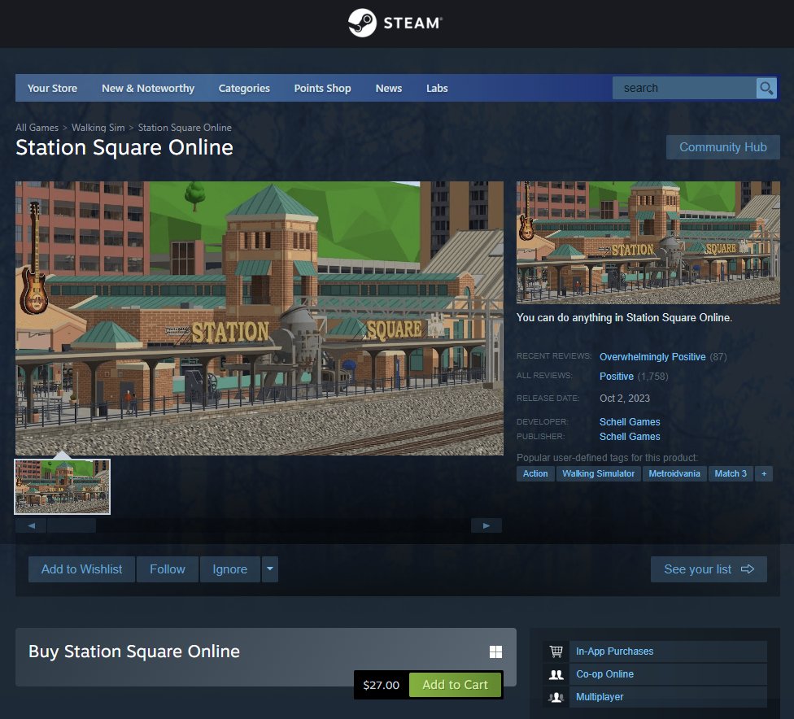Open Overwhelmingly Positive recent reviews
The height and width of the screenshot is (719, 794).
(652, 356)
